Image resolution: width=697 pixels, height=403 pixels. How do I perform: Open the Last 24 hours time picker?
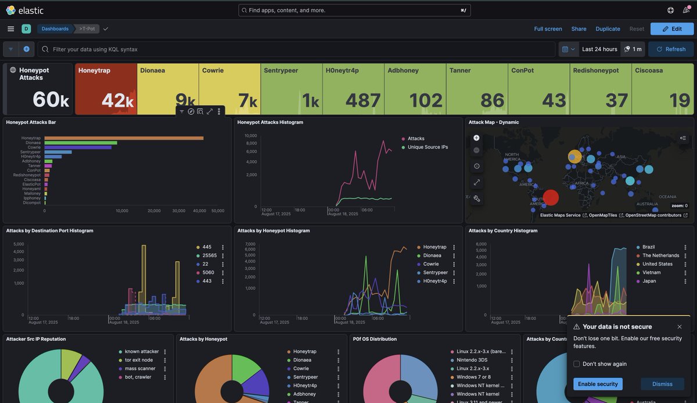coord(599,49)
